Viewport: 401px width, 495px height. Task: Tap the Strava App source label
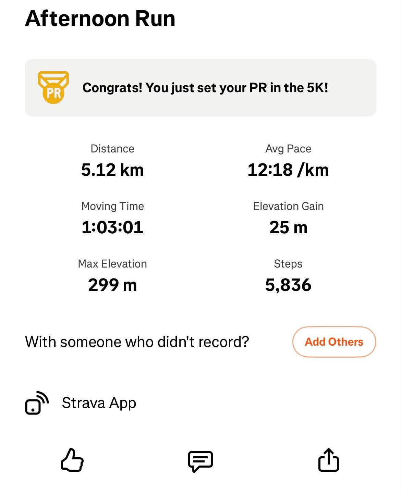coord(99,403)
